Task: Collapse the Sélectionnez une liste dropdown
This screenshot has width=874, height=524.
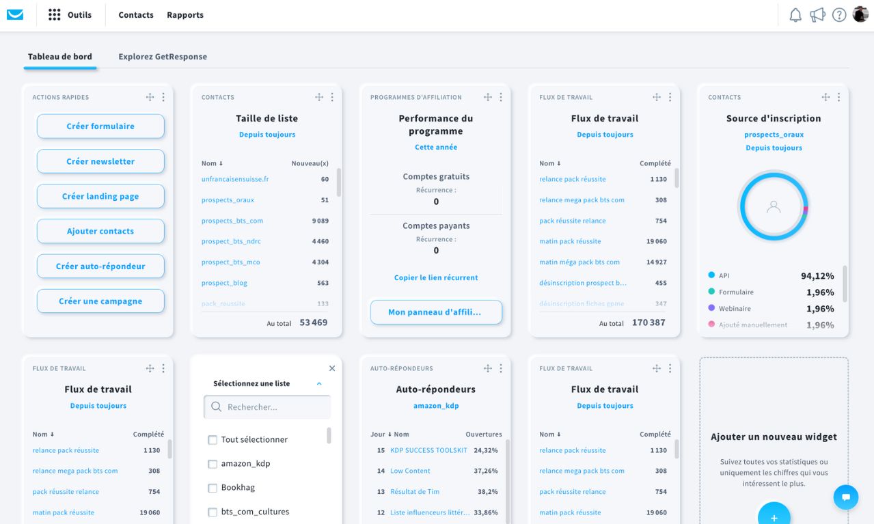Action: point(319,384)
